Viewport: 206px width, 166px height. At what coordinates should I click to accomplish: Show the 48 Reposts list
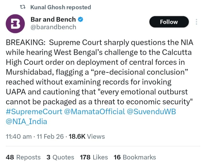point(23,157)
